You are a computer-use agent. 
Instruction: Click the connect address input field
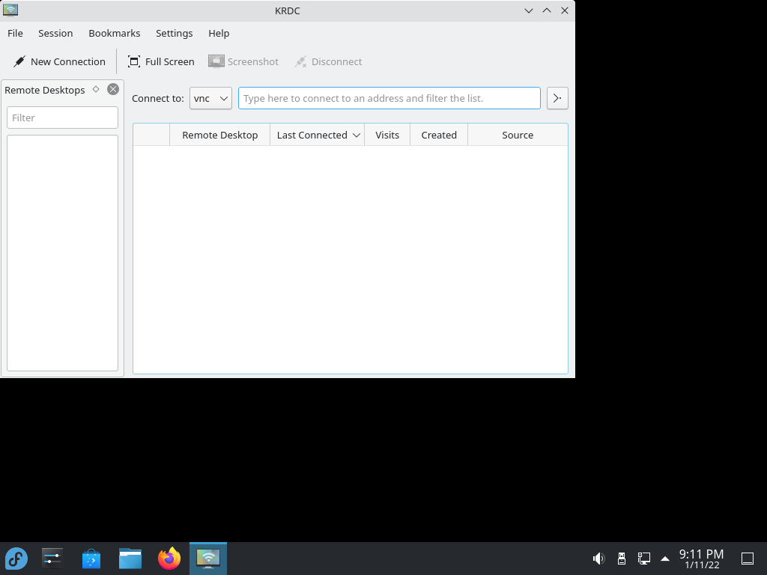(x=389, y=98)
